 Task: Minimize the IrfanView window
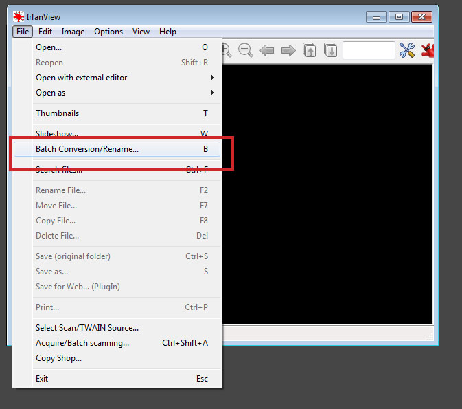click(376, 16)
